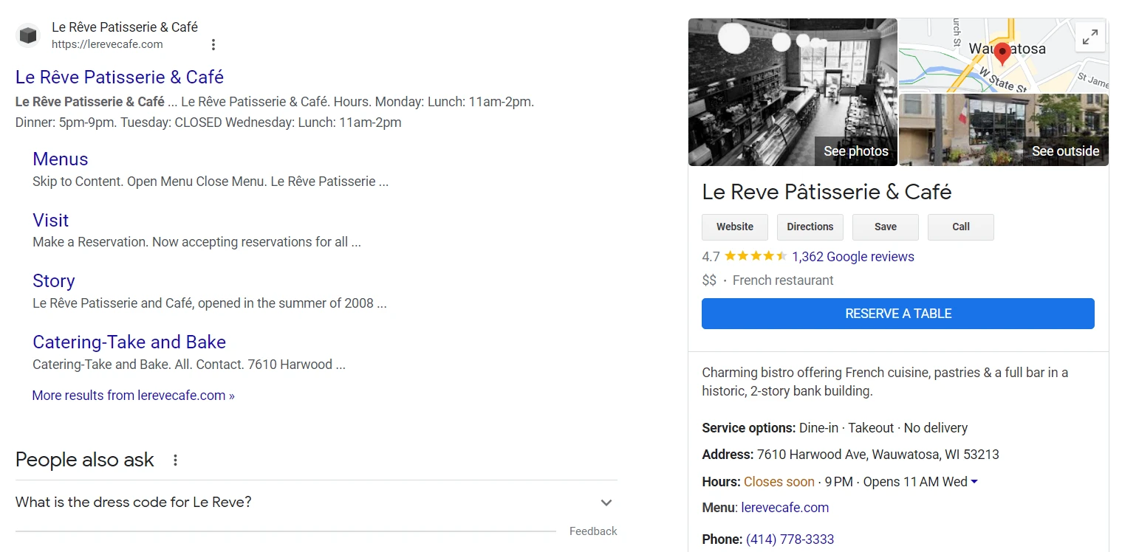
Task: Click the Le Reve Pâtisserie & Café panel heading
Action: pyautogui.click(x=827, y=192)
